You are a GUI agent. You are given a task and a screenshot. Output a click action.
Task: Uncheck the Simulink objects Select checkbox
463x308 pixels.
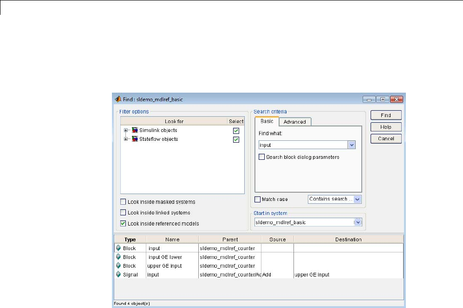236,131
